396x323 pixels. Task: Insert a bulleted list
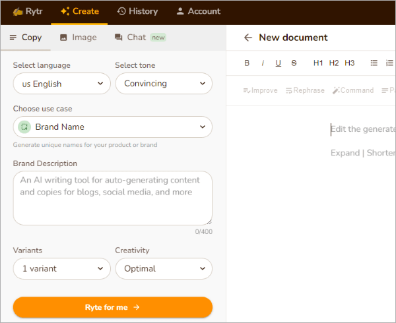374,63
